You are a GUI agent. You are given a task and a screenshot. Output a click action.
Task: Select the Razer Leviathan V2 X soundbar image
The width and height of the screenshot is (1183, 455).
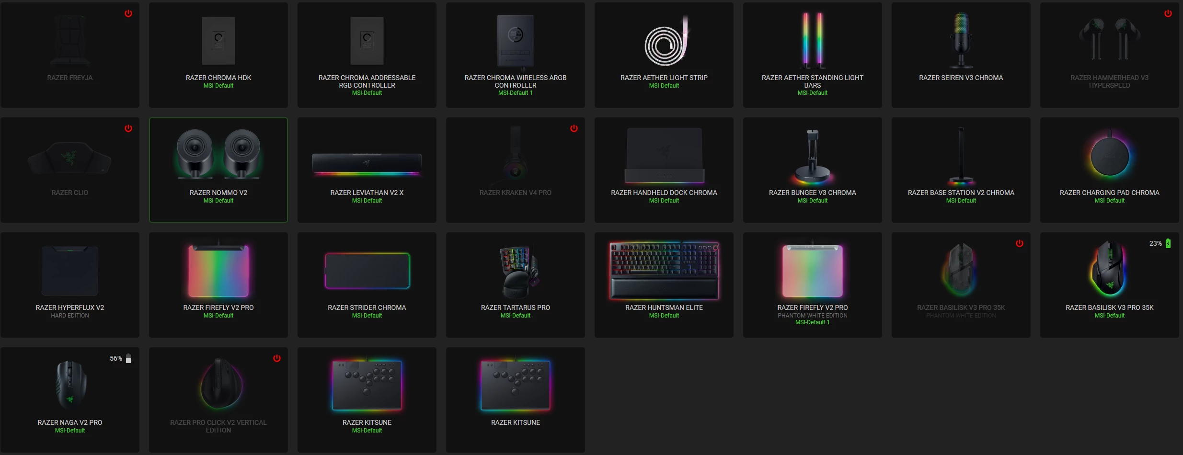367,164
